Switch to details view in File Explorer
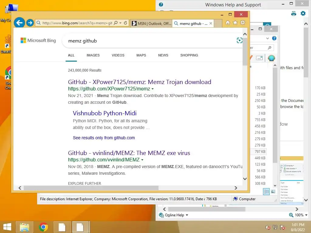This screenshot has width=311, height=233. coord(266,191)
